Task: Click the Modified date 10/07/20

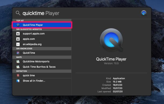Action: (x=117, y=88)
